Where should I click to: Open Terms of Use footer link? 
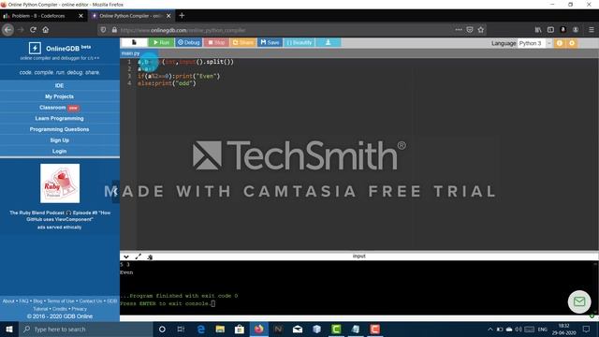[61, 301]
